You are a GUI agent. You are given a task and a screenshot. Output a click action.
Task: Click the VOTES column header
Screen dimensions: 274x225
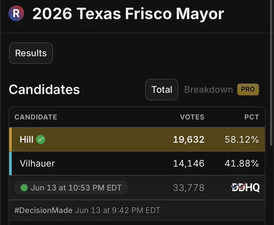pos(192,117)
